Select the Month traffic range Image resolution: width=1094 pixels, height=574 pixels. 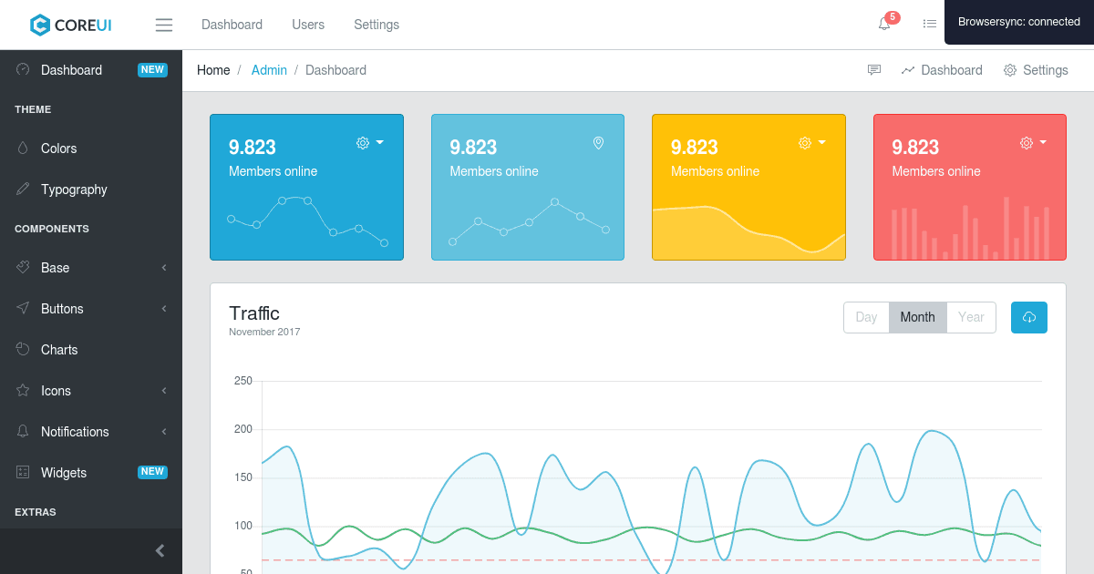pyautogui.click(x=918, y=317)
